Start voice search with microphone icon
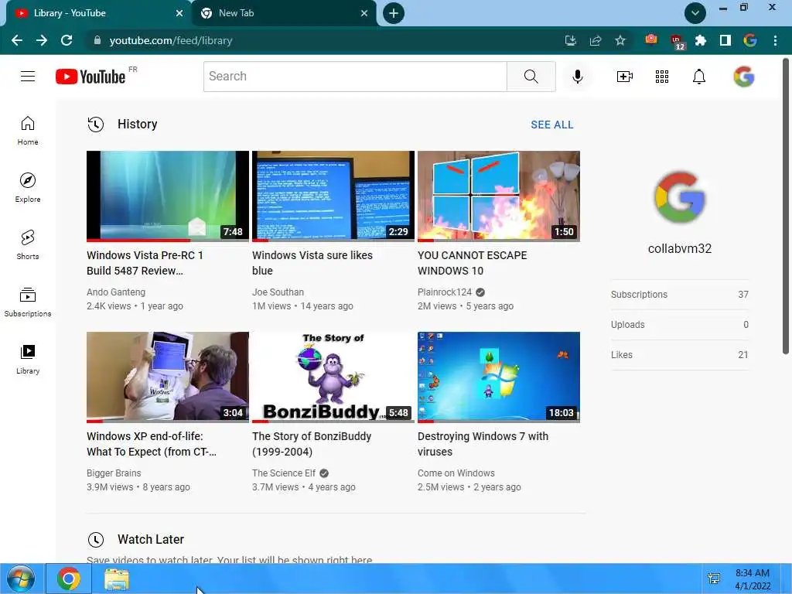Screen dimensions: 792x594 [x=577, y=77]
